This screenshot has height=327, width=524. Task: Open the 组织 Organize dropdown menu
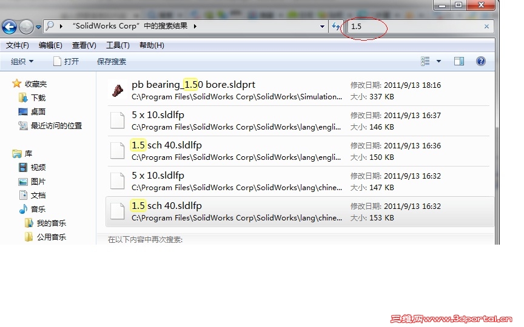point(22,61)
